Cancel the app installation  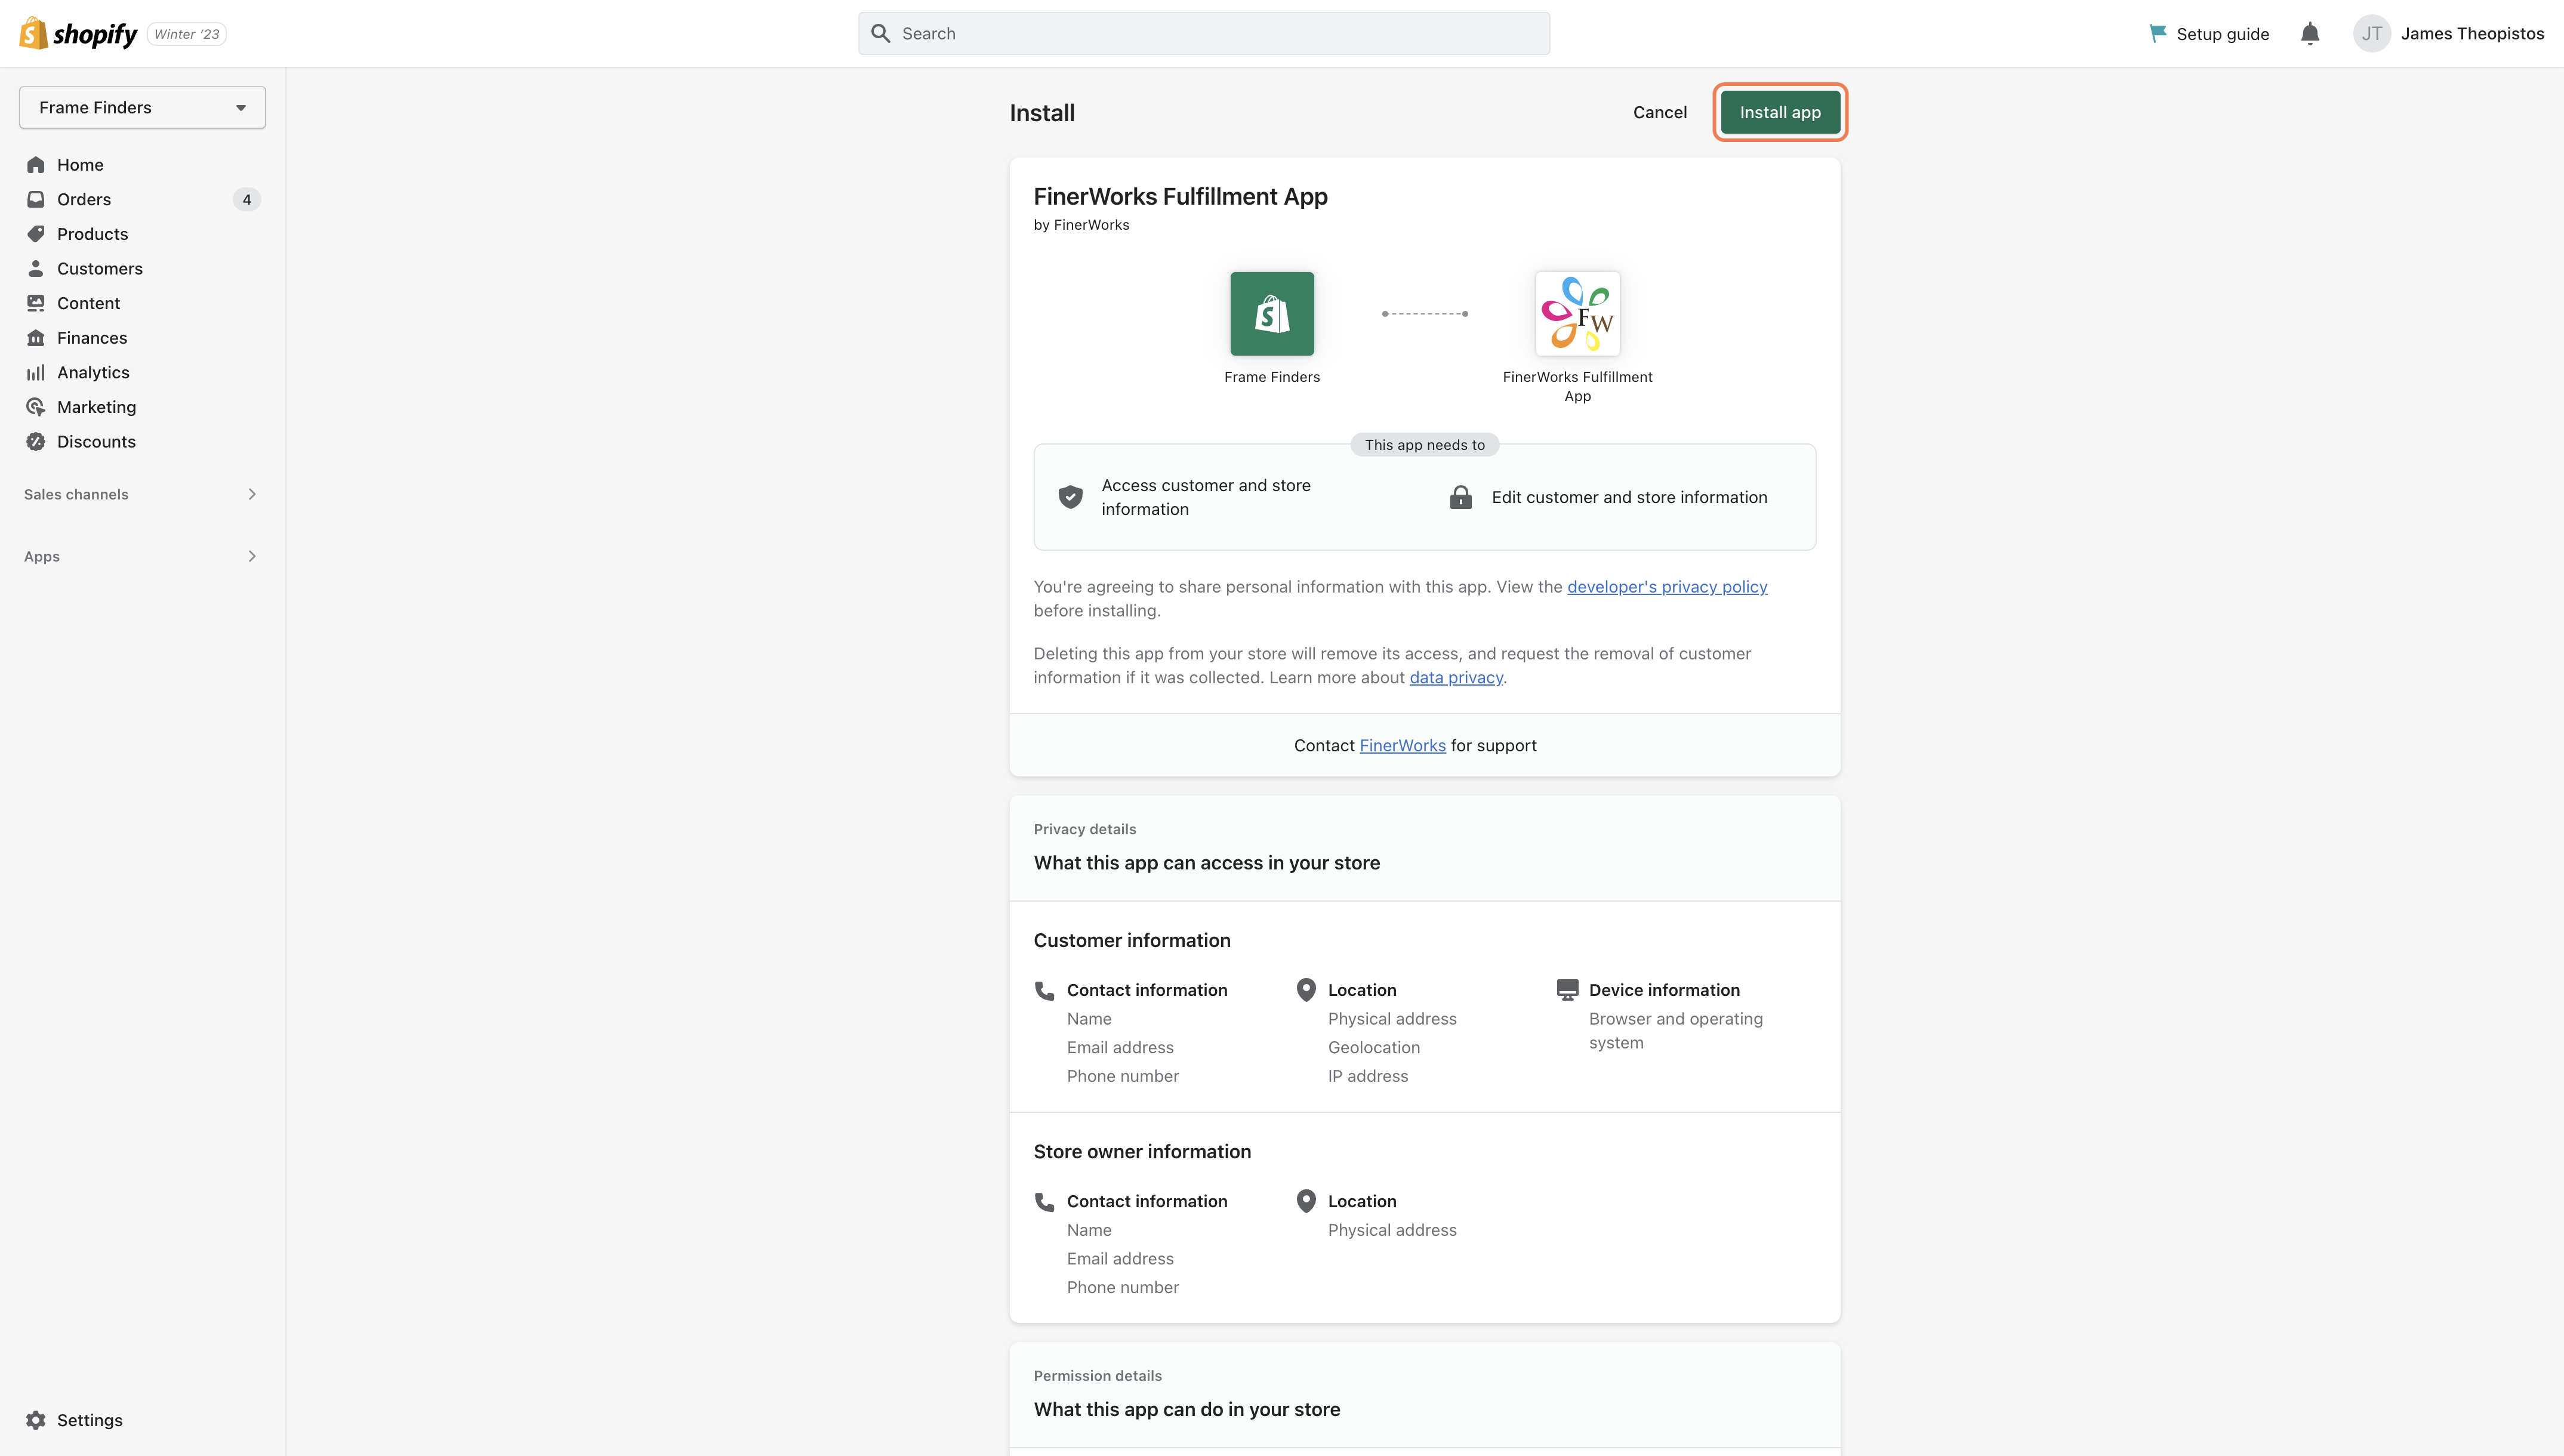click(x=1659, y=112)
